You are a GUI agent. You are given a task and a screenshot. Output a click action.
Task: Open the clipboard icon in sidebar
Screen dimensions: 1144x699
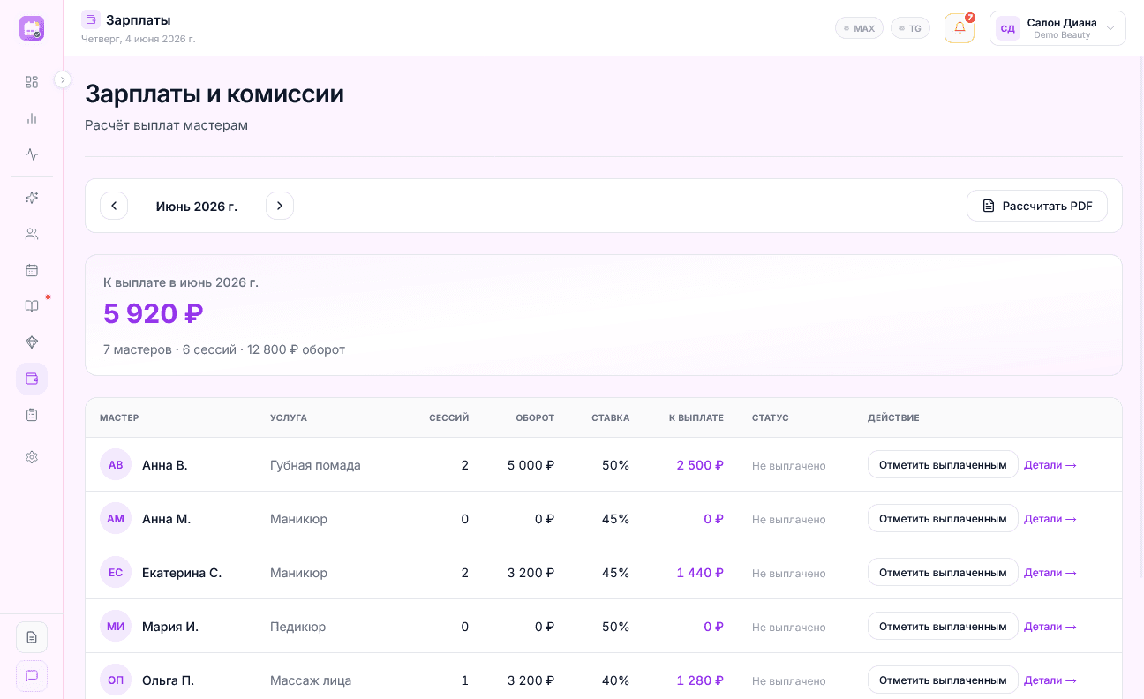pos(32,415)
